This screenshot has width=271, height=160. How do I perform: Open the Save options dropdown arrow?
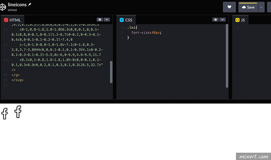click(x=261, y=7)
